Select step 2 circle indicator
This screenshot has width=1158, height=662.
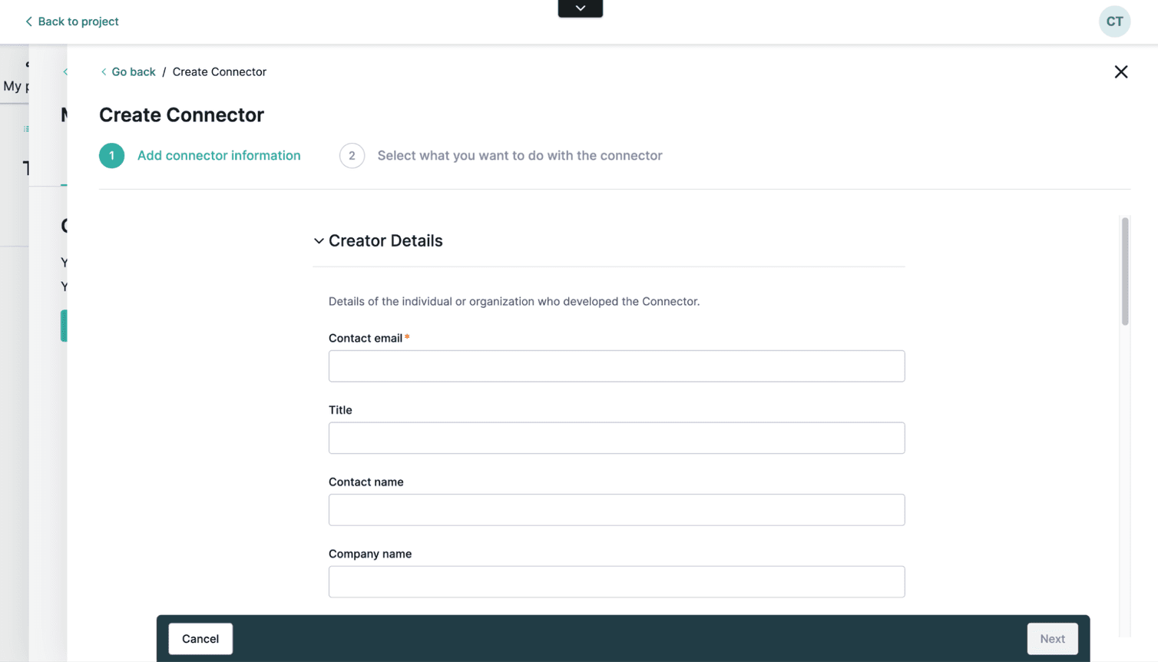[352, 155]
